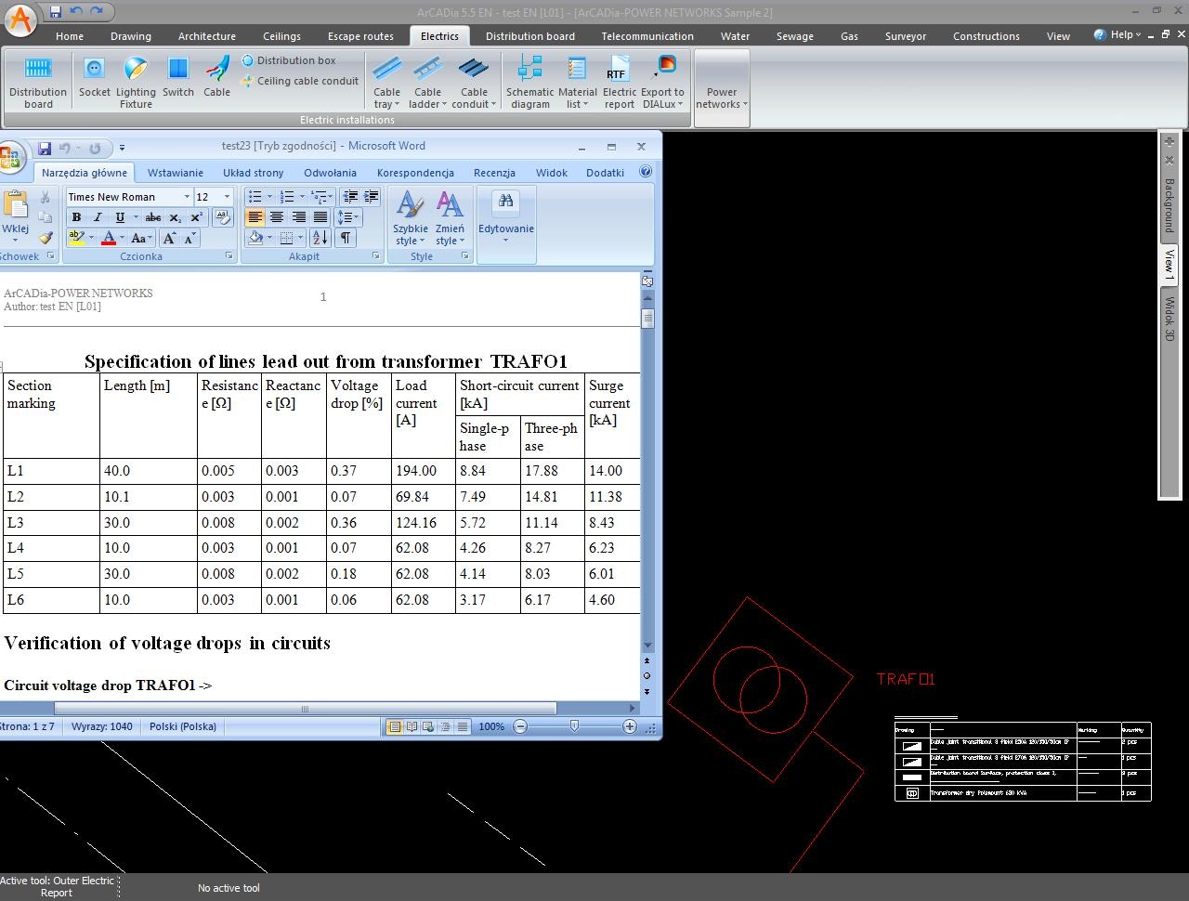This screenshot has height=901, width=1189.
Task: Switch to the Distribution board tab
Action: [529, 36]
